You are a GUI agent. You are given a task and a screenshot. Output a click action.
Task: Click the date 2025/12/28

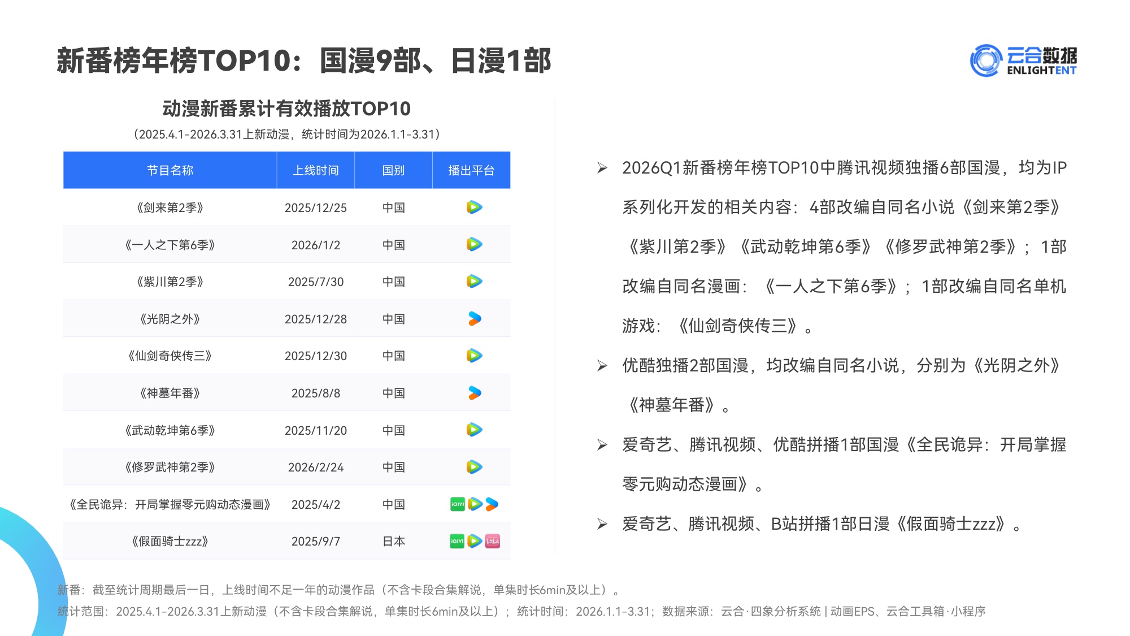[316, 319]
